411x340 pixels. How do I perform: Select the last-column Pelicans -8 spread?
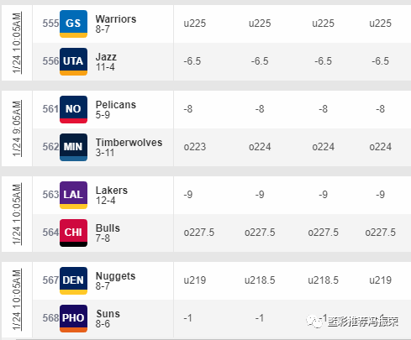(x=380, y=109)
